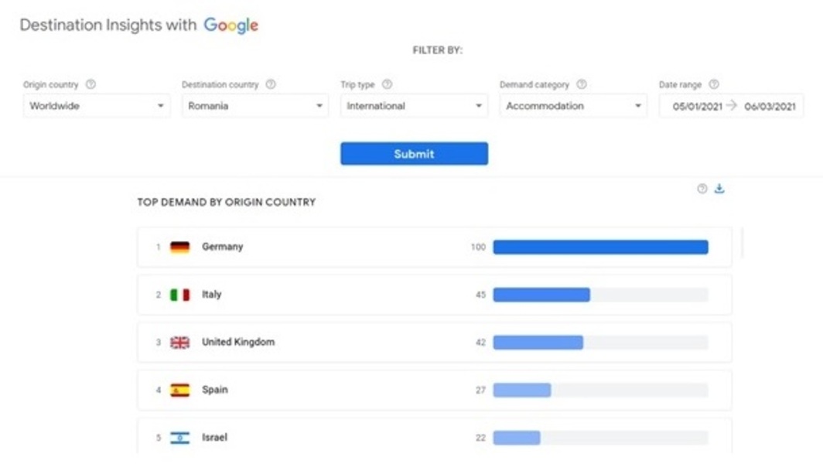The width and height of the screenshot is (823, 464).
Task: Open help for top demand chart
Action: (702, 189)
